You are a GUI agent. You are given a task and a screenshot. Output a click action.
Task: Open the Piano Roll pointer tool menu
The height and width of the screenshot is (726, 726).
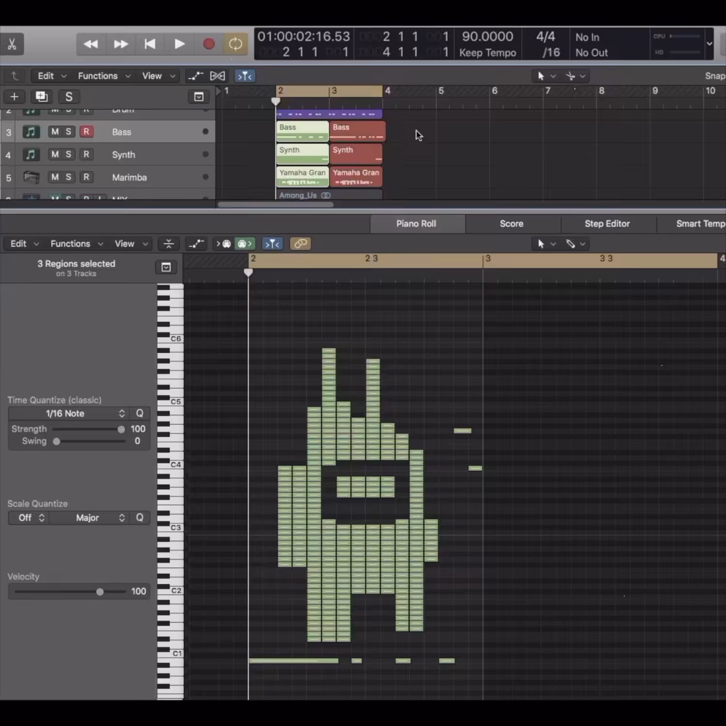[546, 244]
